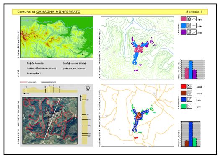
Task: Click the black location dot on elevation map
Action: [83, 55]
